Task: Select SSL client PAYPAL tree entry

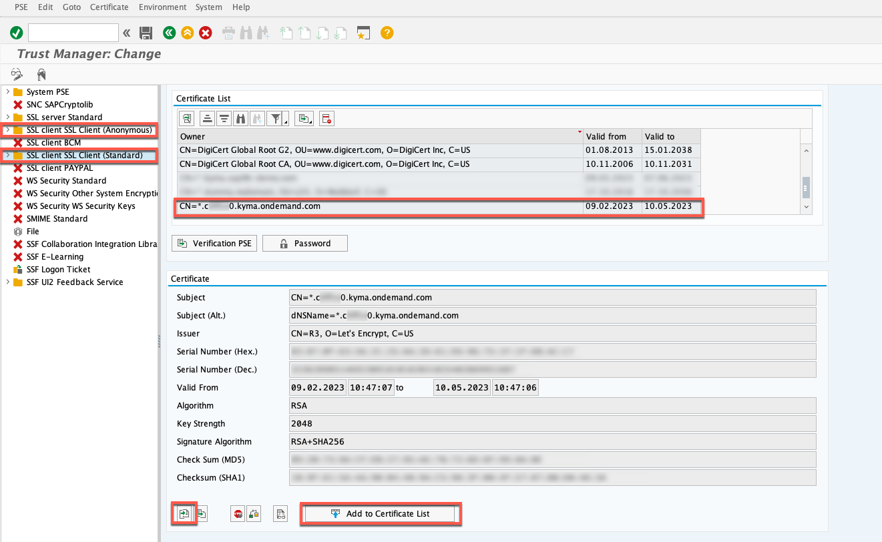Action: 59,168
